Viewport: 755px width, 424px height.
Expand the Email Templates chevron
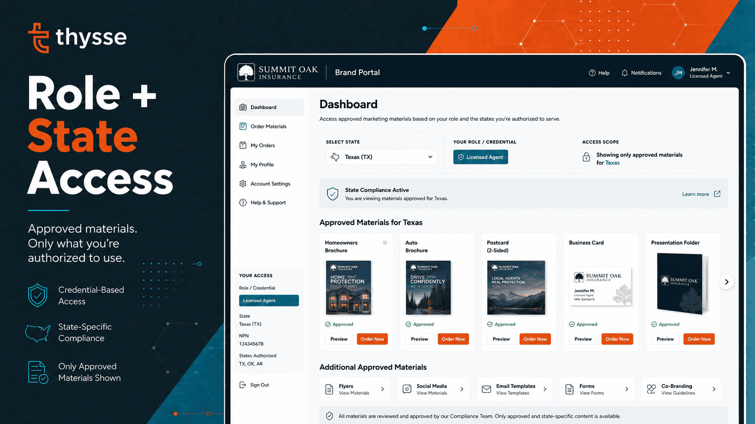tap(545, 389)
